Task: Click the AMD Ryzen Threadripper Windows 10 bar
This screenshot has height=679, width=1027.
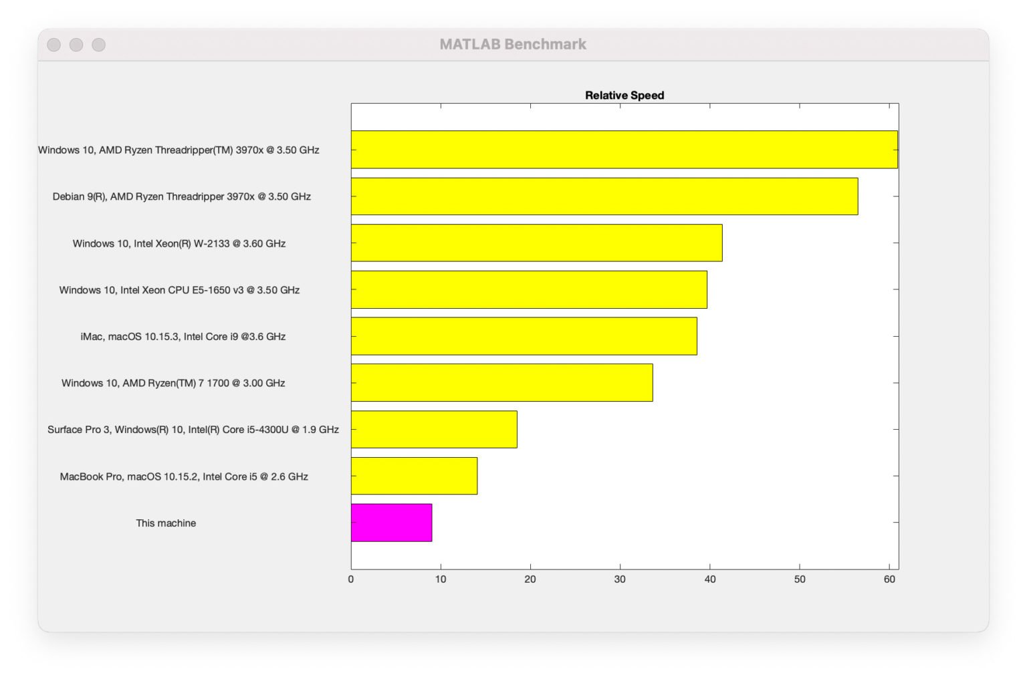Action: tap(622, 150)
